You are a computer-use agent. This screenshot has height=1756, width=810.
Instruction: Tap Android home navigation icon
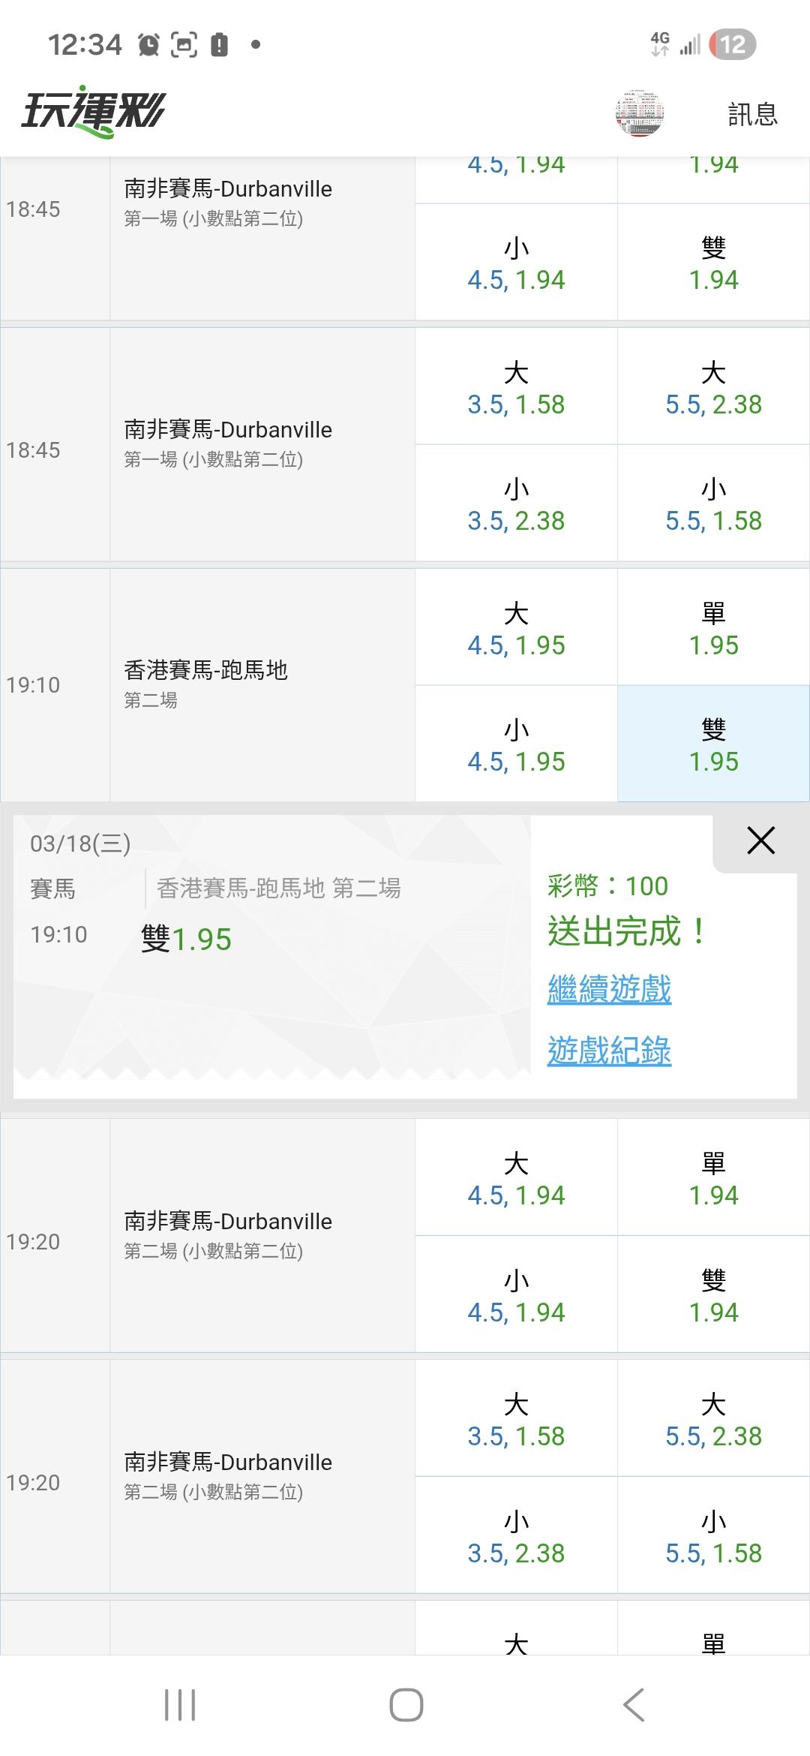click(x=406, y=1705)
